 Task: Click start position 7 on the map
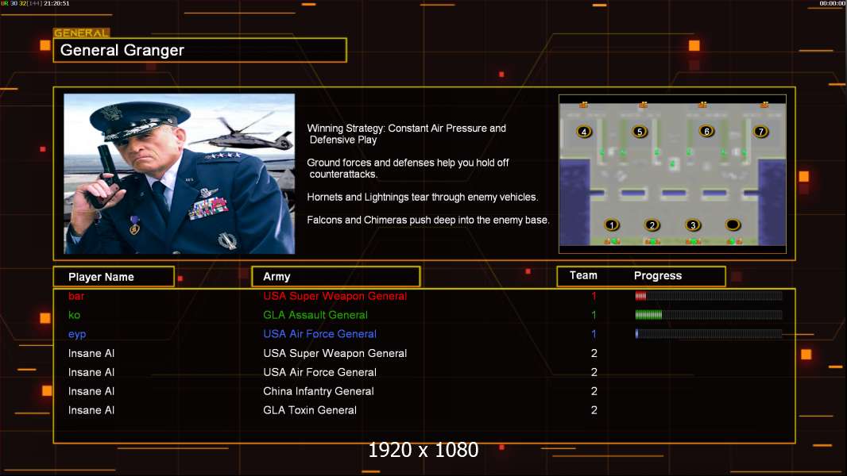pos(760,132)
